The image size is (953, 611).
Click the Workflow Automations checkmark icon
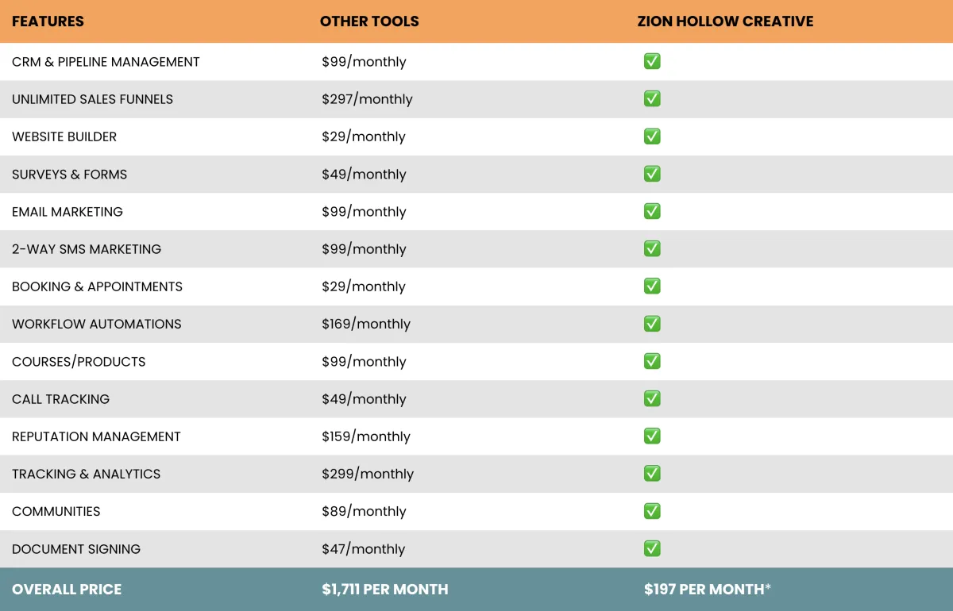click(x=652, y=324)
